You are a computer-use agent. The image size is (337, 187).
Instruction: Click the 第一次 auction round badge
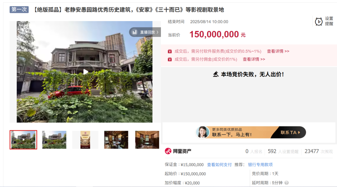click(x=19, y=10)
